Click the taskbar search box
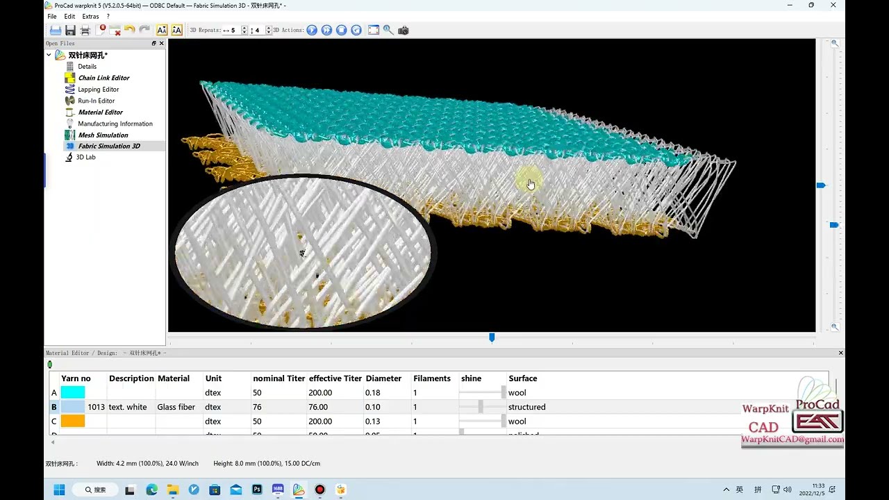Image resolution: width=889 pixels, height=500 pixels. click(95, 490)
